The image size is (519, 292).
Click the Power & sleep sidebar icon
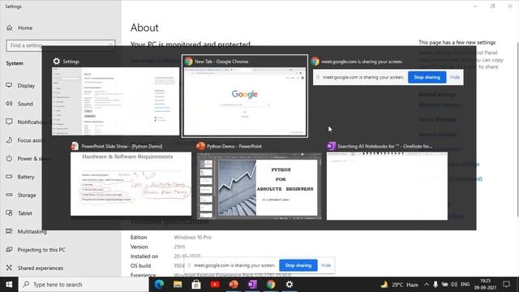[x=9, y=158]
